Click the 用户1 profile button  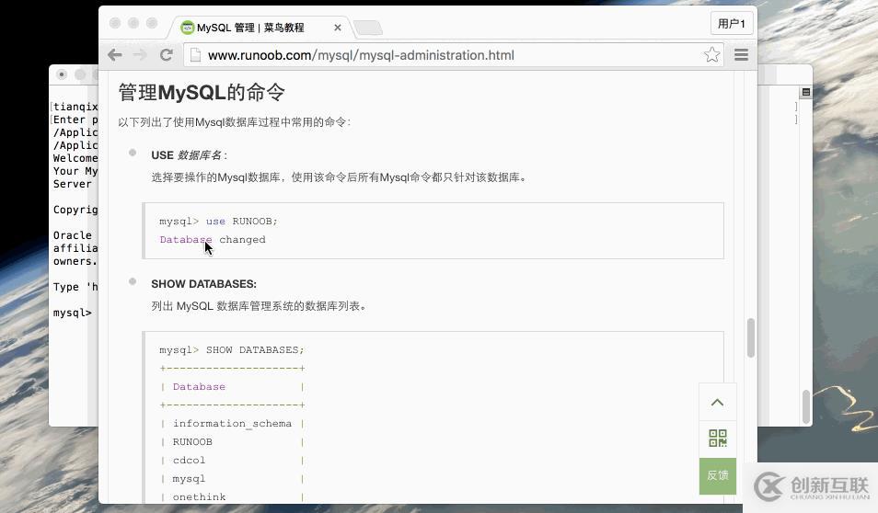coord(732,24)
